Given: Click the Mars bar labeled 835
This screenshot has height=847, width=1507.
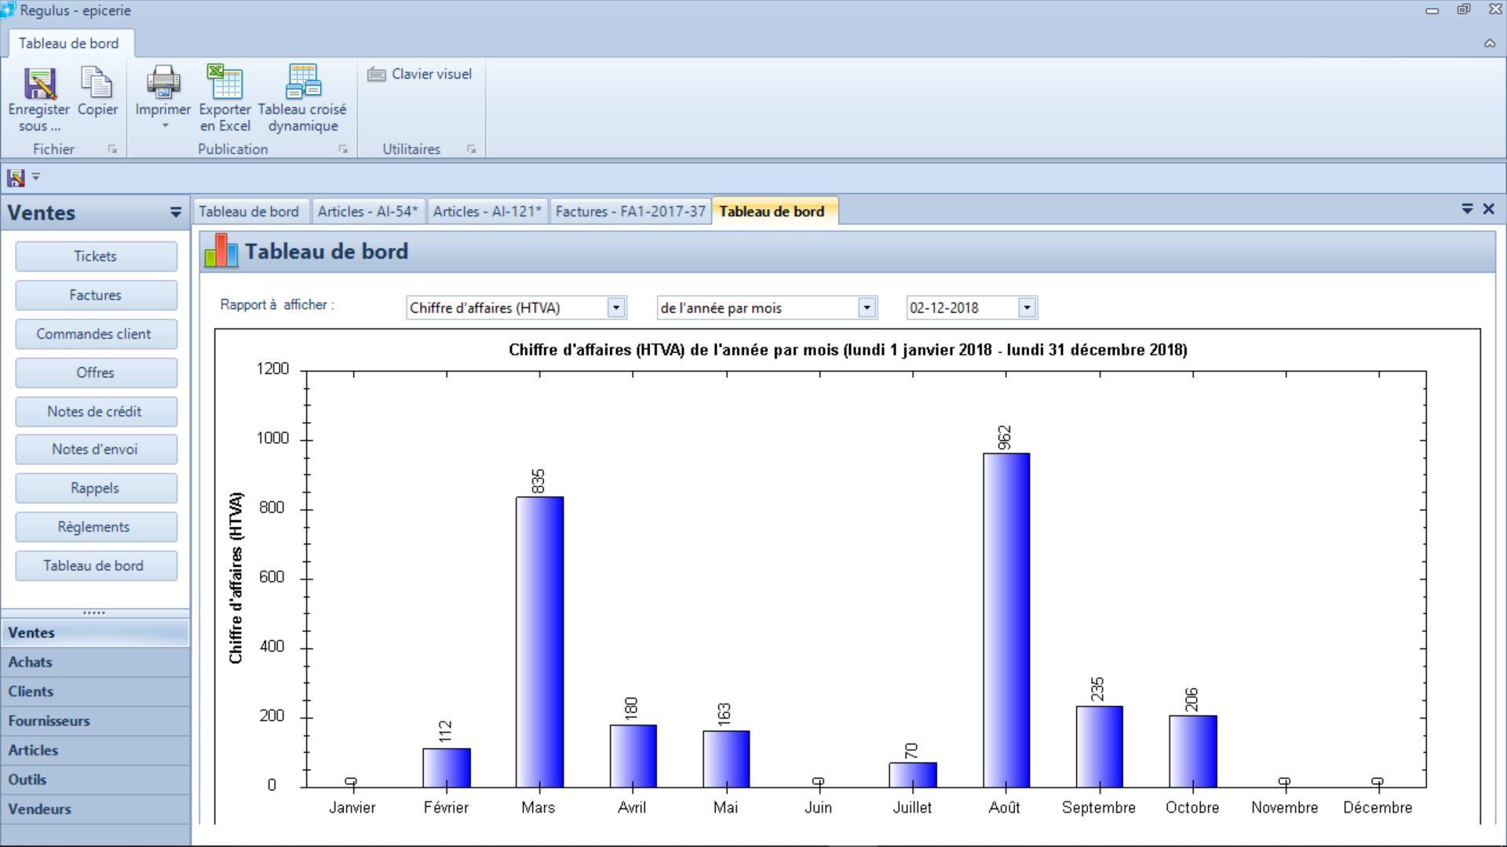Looking at the screenshot, I should 539,642.
